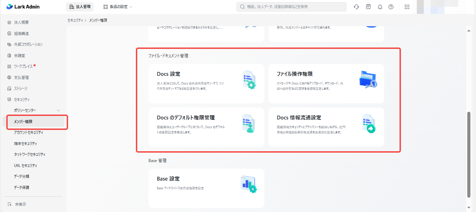Click the 外部コラボレーション icon
The image size is (476, 212).
(9, 44)
